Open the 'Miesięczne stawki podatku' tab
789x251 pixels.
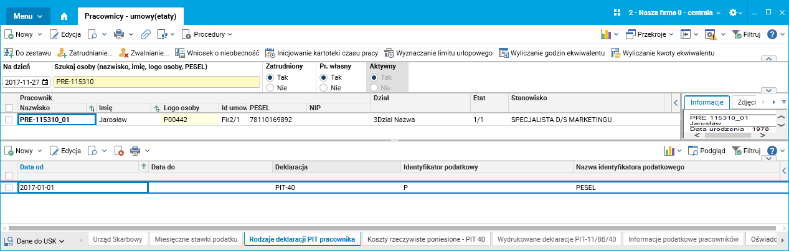(x=196, y=239)
